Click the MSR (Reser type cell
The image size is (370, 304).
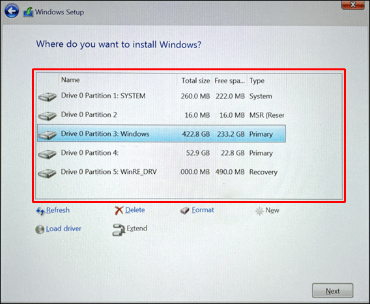coord(266,115)
